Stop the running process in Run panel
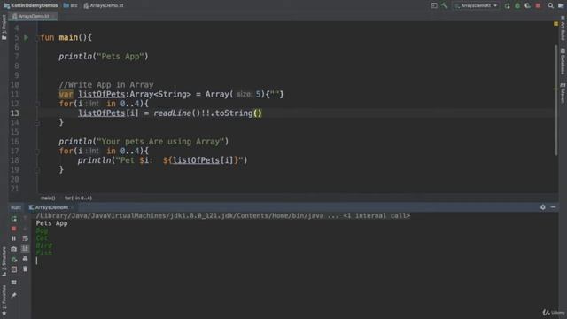Viewport: 567px width, 319px height. (14, 229)
